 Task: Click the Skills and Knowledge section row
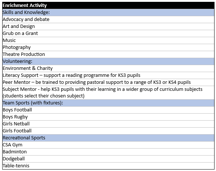click(108, 13)
